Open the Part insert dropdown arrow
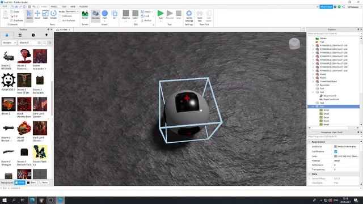Image resolution: width=363 pixels, height=204 pixels. [104, 21]
